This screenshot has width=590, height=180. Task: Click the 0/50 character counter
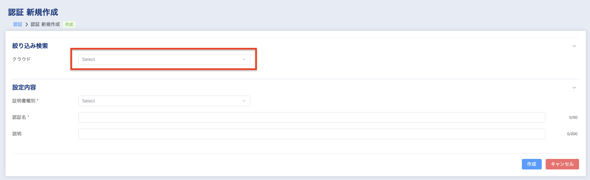pyautogui.click(x=573, y=117)
